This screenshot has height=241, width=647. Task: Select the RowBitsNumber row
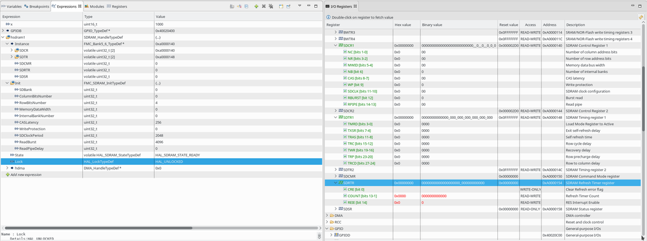[161, 103]
